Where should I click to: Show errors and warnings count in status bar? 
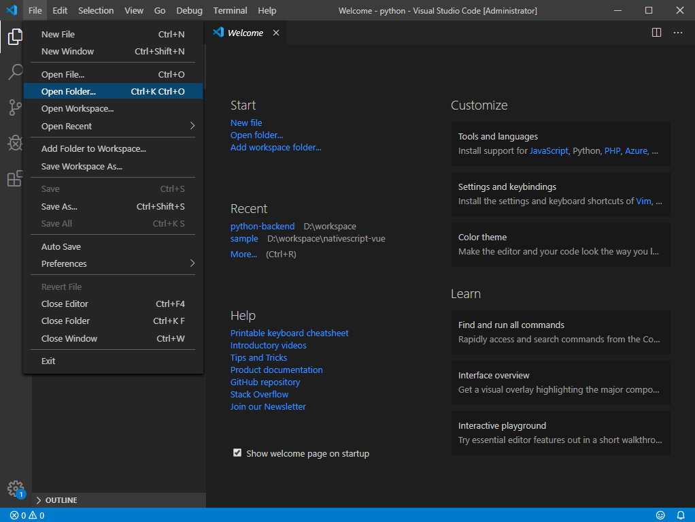(x=27, y=515)
